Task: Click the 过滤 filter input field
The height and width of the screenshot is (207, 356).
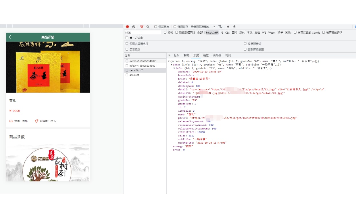Action: [143, 33]
